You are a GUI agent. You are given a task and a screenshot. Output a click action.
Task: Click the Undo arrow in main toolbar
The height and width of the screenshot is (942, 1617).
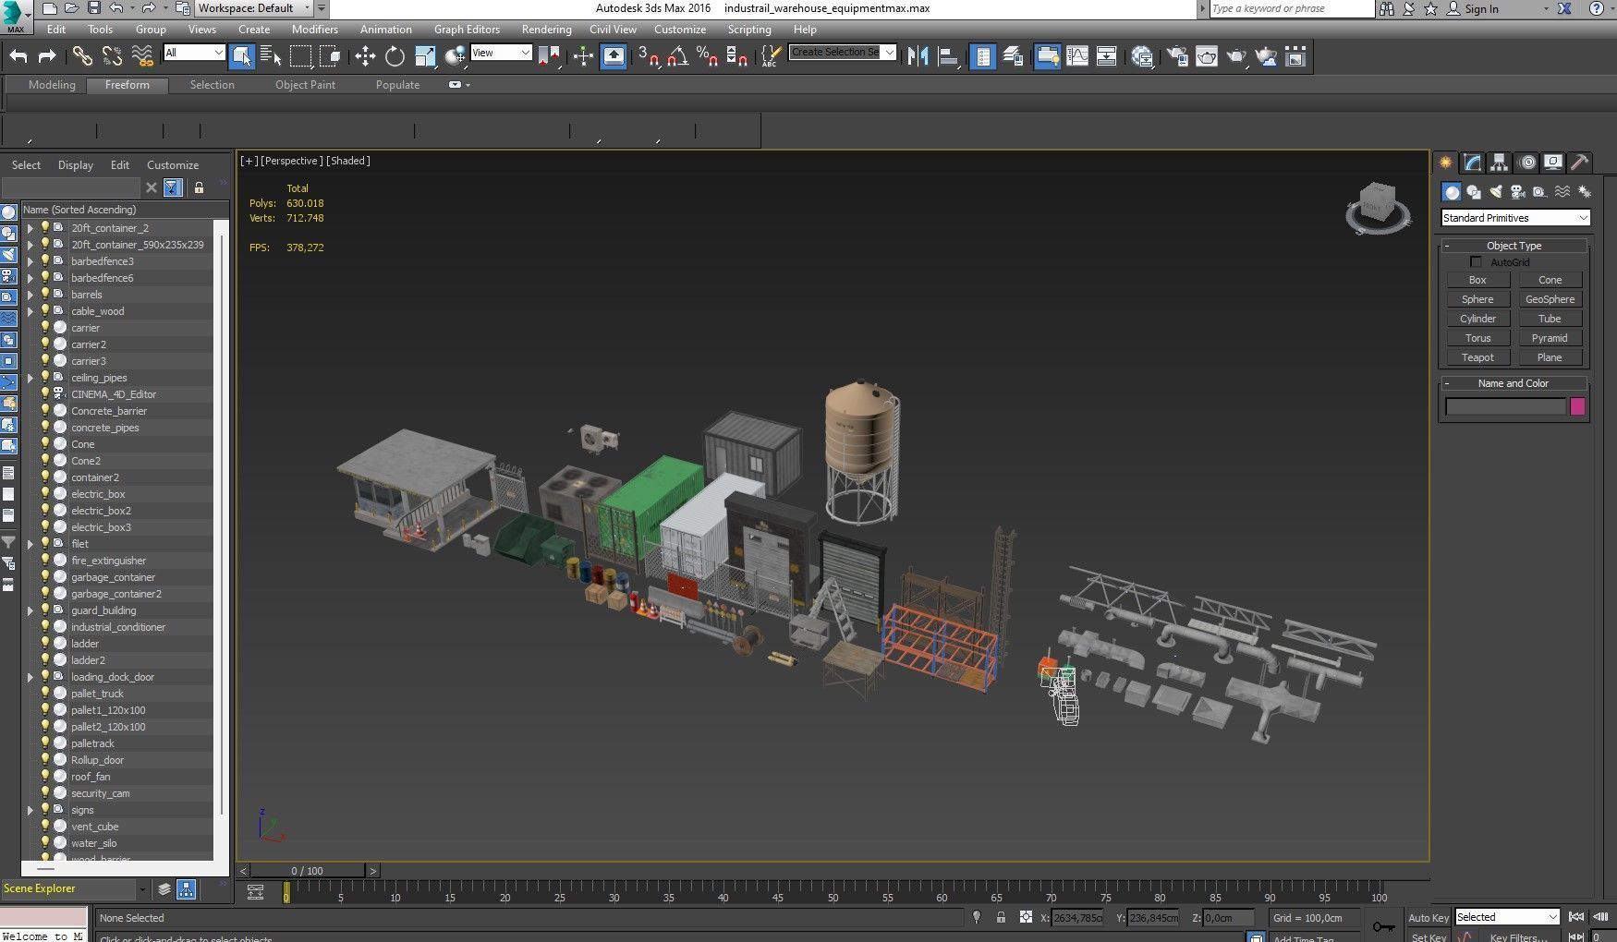pos(18,56)
